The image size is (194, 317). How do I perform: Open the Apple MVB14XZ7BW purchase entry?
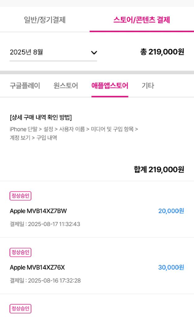click(38, 211)
